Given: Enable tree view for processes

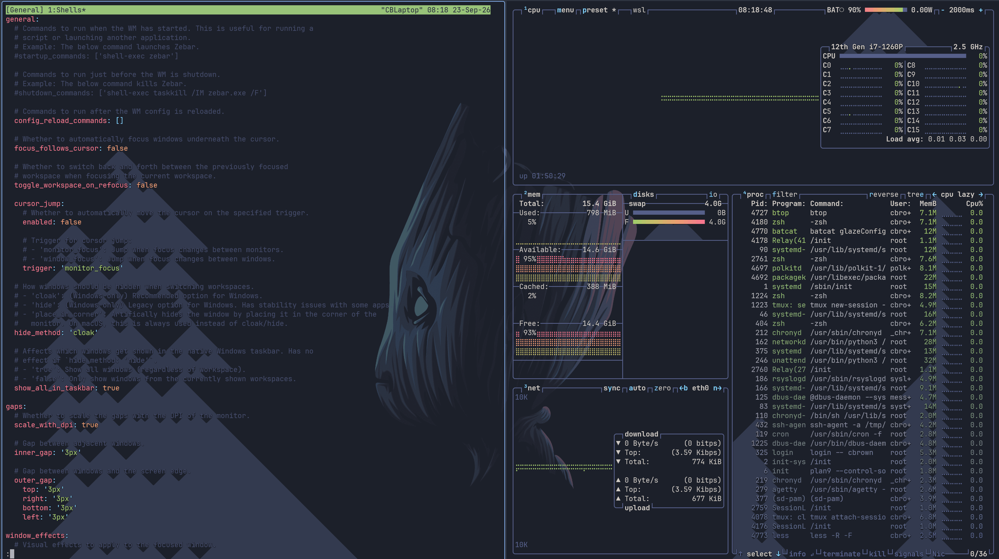Looking at the screenshot, I should 915,194.
